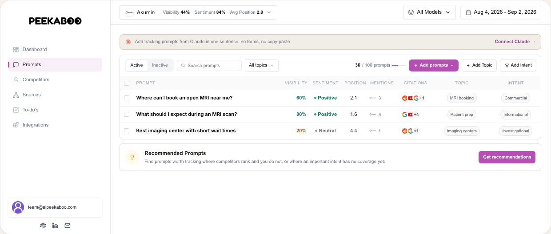Check the 'Best imaging center' row checkbox
551x234 pixels.
click(127, 131)
